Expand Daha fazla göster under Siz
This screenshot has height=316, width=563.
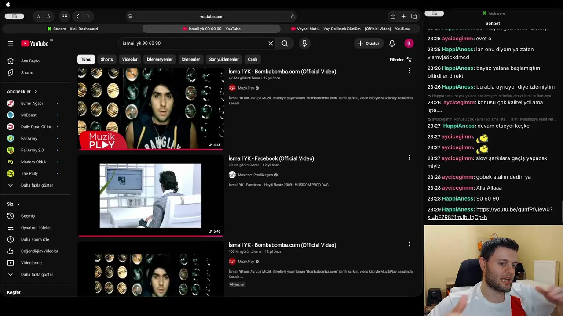(x=37, y=274)
